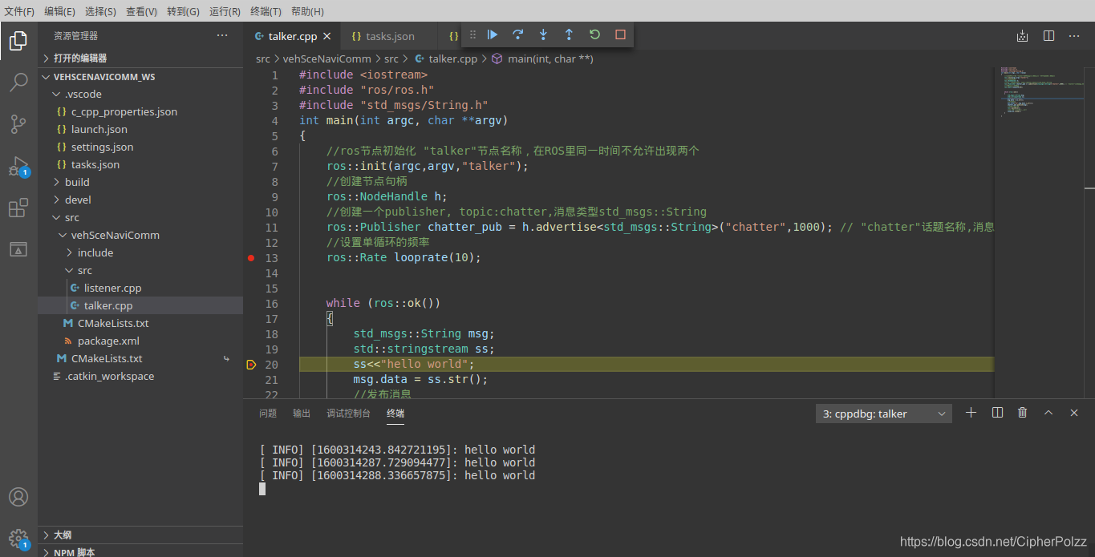The image size is (1095, 557).
Task: Create a new terminal with plus icon
Action: coord(971,413)
